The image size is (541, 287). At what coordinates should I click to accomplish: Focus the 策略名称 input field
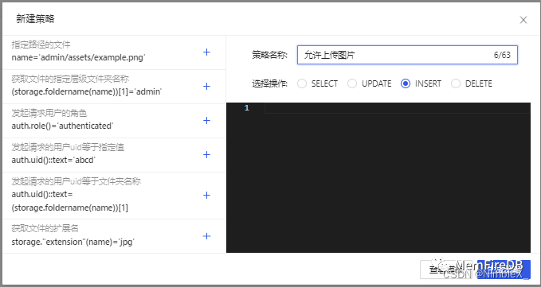[407, 55]
